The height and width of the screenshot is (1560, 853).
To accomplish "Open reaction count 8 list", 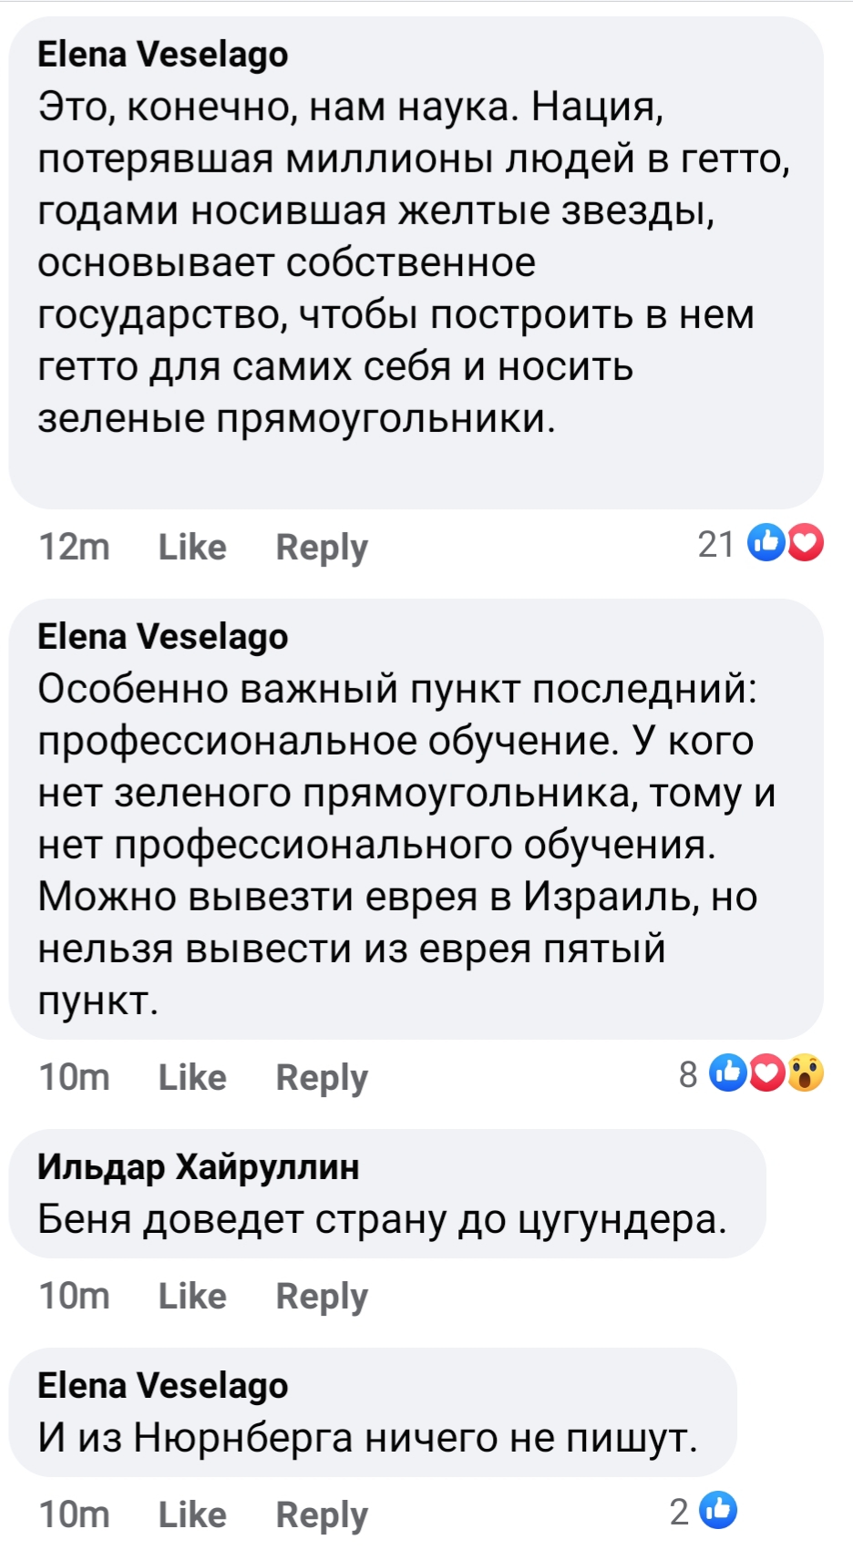I will click(688, 1074).
